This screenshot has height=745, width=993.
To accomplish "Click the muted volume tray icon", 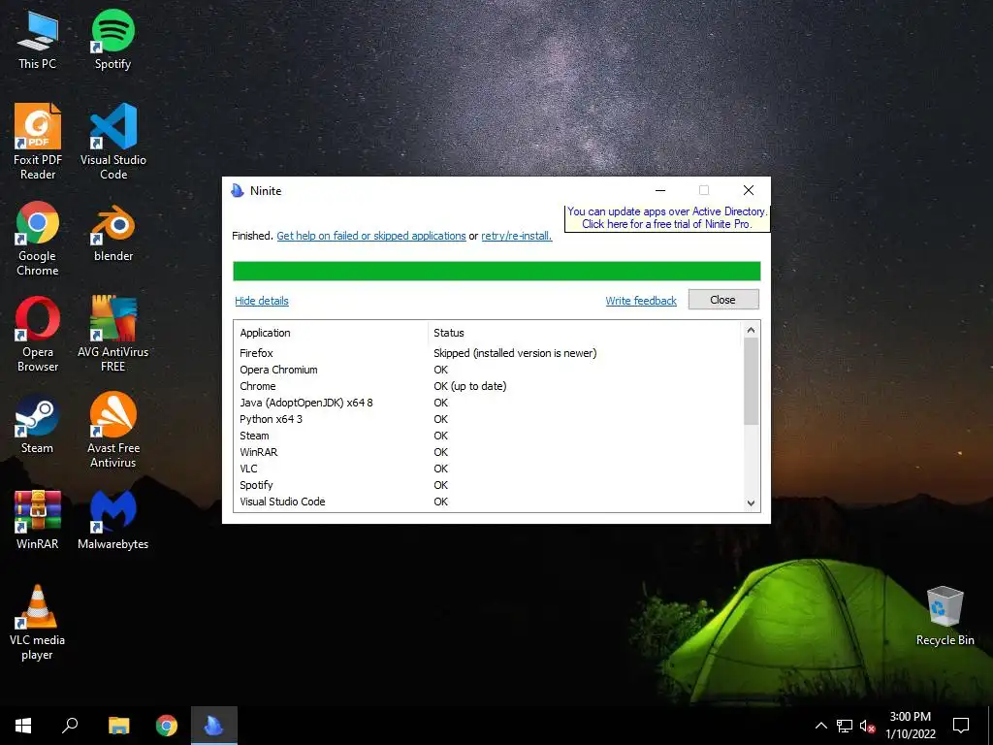I will click(x=868, y=726).
